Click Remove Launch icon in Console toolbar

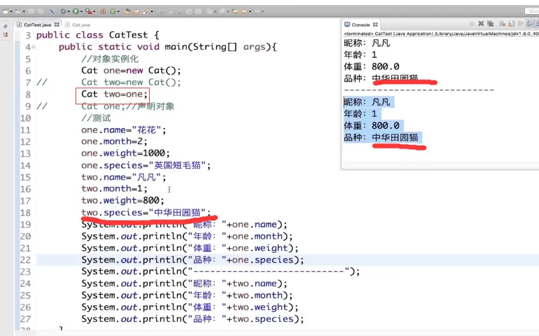click(x=481, y=24)
